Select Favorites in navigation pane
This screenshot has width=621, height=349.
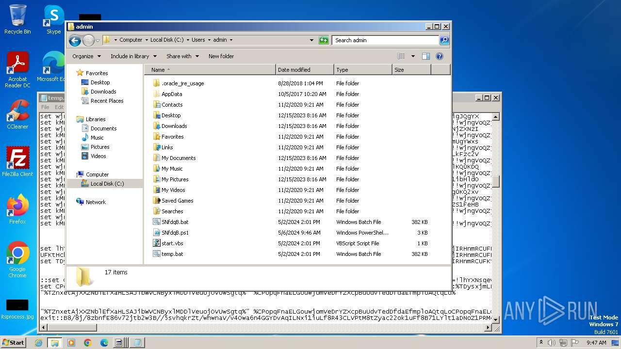tap(97, 73)
